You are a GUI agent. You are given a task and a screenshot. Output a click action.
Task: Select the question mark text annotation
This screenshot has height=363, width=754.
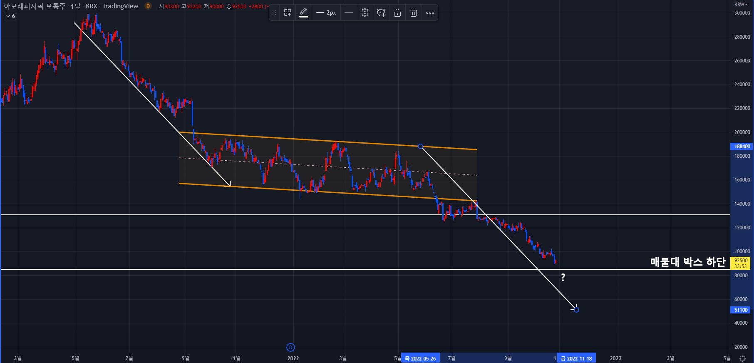[x=563, y=277]
